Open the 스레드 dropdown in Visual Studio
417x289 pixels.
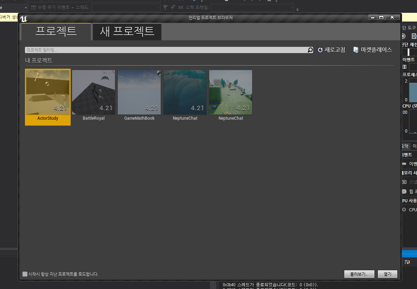tap(126, 8)
